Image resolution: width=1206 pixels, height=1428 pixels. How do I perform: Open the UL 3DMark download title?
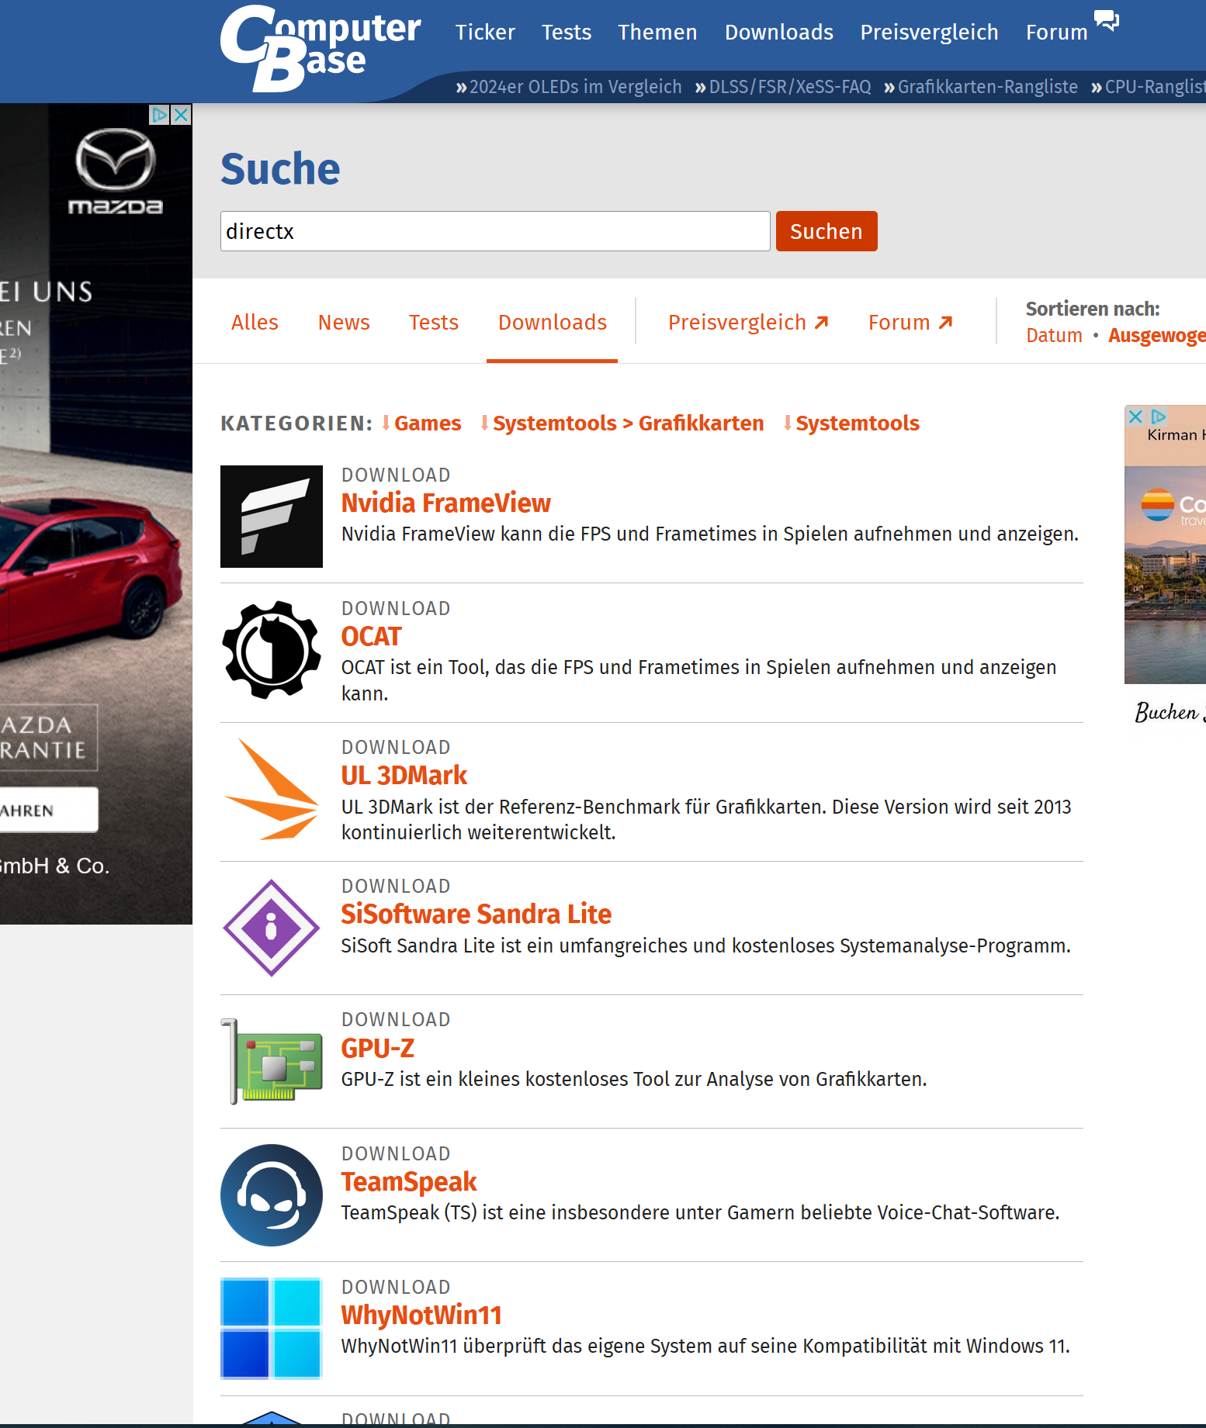click(x=404, y=775)
